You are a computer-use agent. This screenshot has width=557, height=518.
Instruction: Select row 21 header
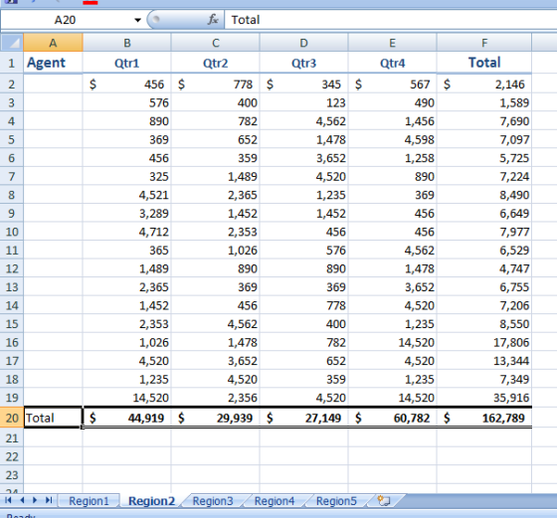tap(12, 438)
